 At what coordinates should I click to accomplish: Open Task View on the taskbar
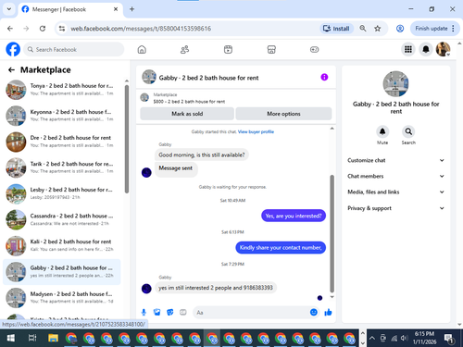(32, 339)
